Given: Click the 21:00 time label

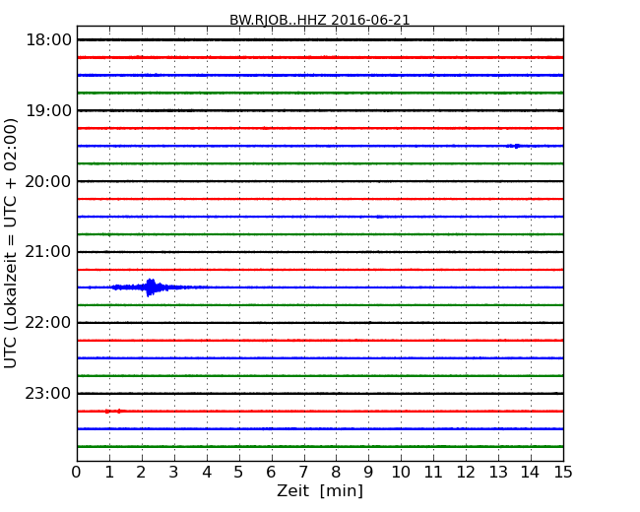Looking at the screenshot, I should [x=48, y=252].
